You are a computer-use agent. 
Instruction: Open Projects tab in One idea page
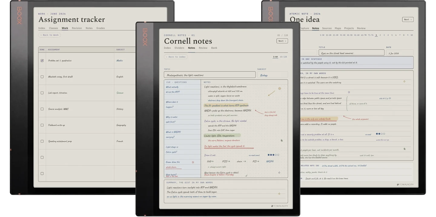[x=349, y=28]
